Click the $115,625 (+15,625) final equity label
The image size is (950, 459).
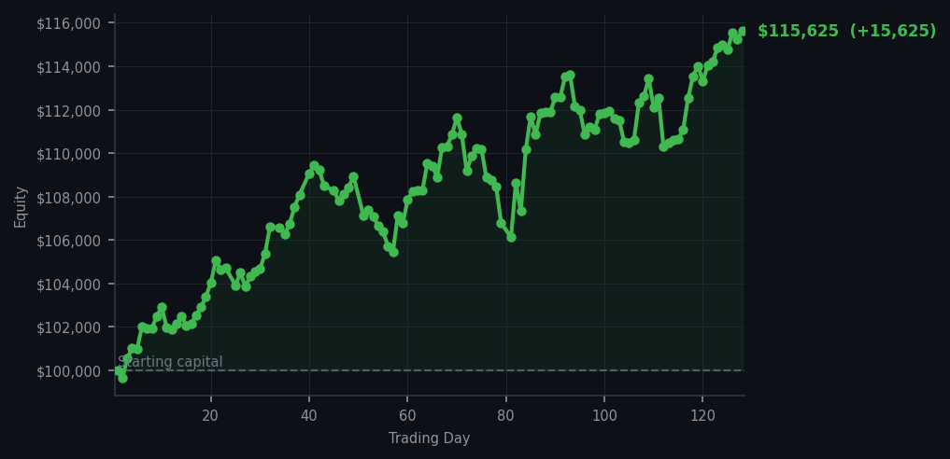846,31
